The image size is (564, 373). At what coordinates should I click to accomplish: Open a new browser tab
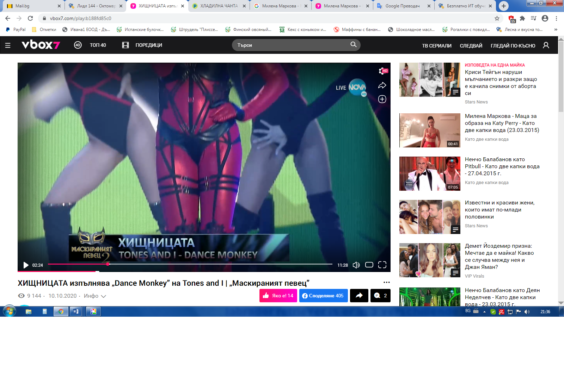[504, 6]
